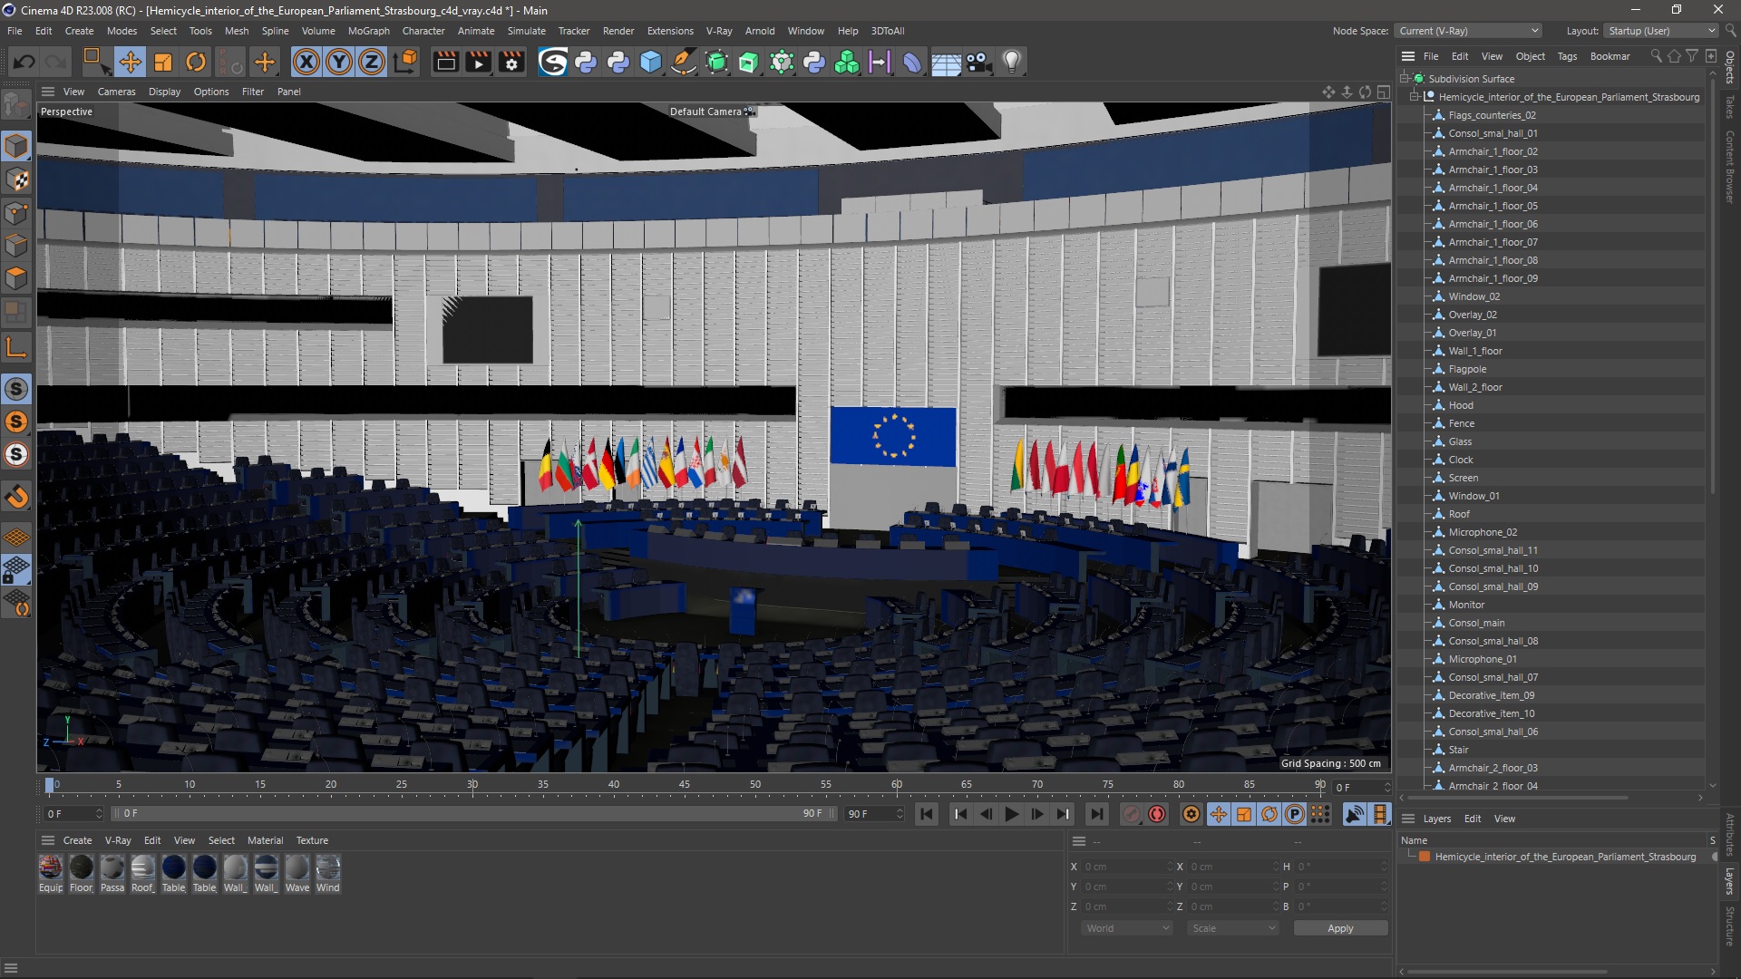This screenshot has height=979, width=1741.
Task: Switch to Polygons mode
Action: [x=16, y=278]
